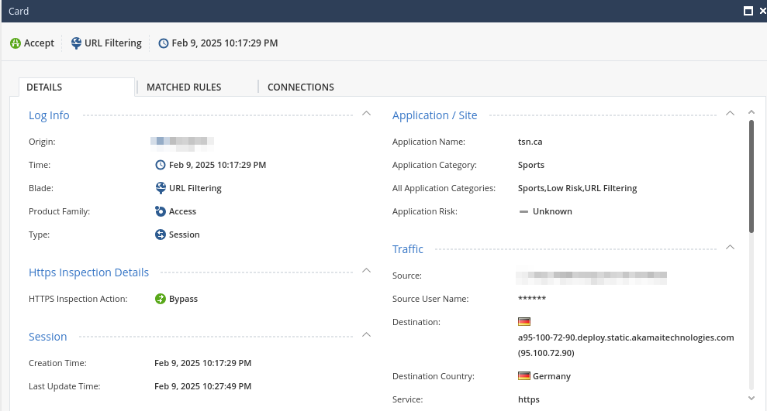
Task: Click the Traffic section heading
Action: [x=407, y=249]
